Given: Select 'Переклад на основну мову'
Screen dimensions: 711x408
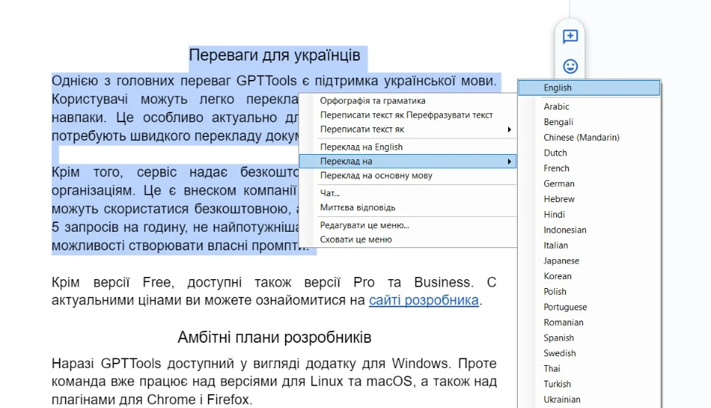Looking at the screenshot, I should [376, 176].
